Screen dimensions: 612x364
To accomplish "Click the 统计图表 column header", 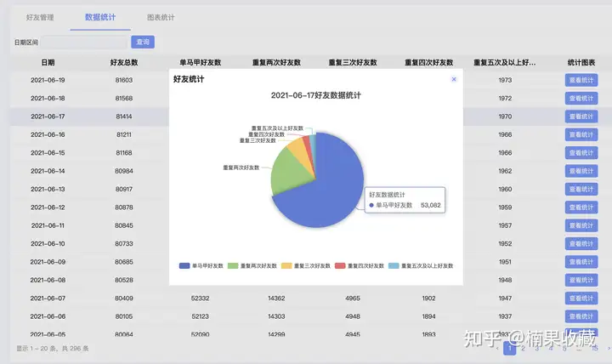I will pyautogui.click(x=581, y=62).
